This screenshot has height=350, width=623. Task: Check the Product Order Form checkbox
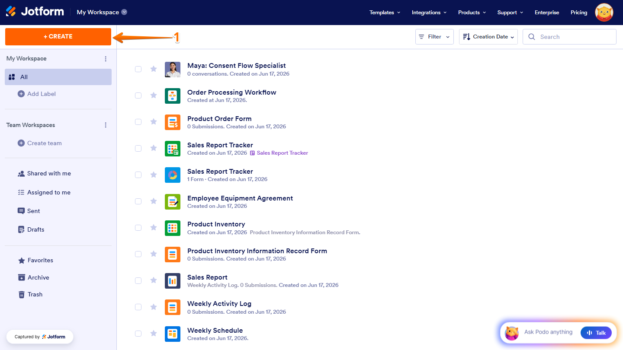click(x=138, y=122)
